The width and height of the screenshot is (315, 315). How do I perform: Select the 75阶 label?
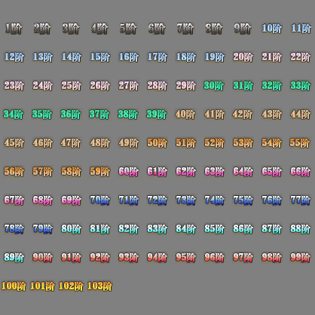point(243,200)
